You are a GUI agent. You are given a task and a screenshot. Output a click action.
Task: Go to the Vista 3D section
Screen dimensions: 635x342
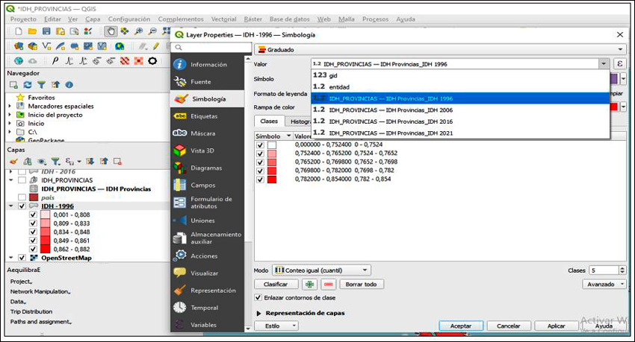tap(203, 151)
